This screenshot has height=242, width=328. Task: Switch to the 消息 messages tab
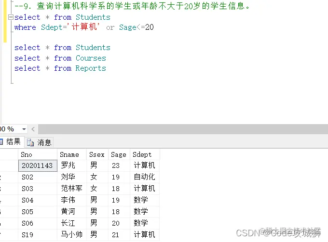click(40, 142)
